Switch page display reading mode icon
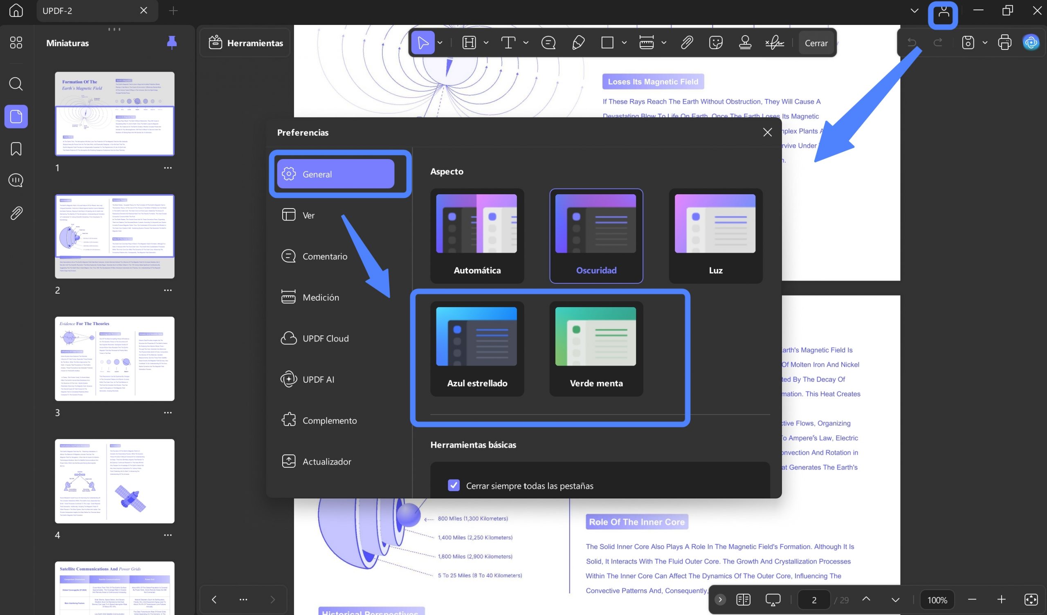 743,599
